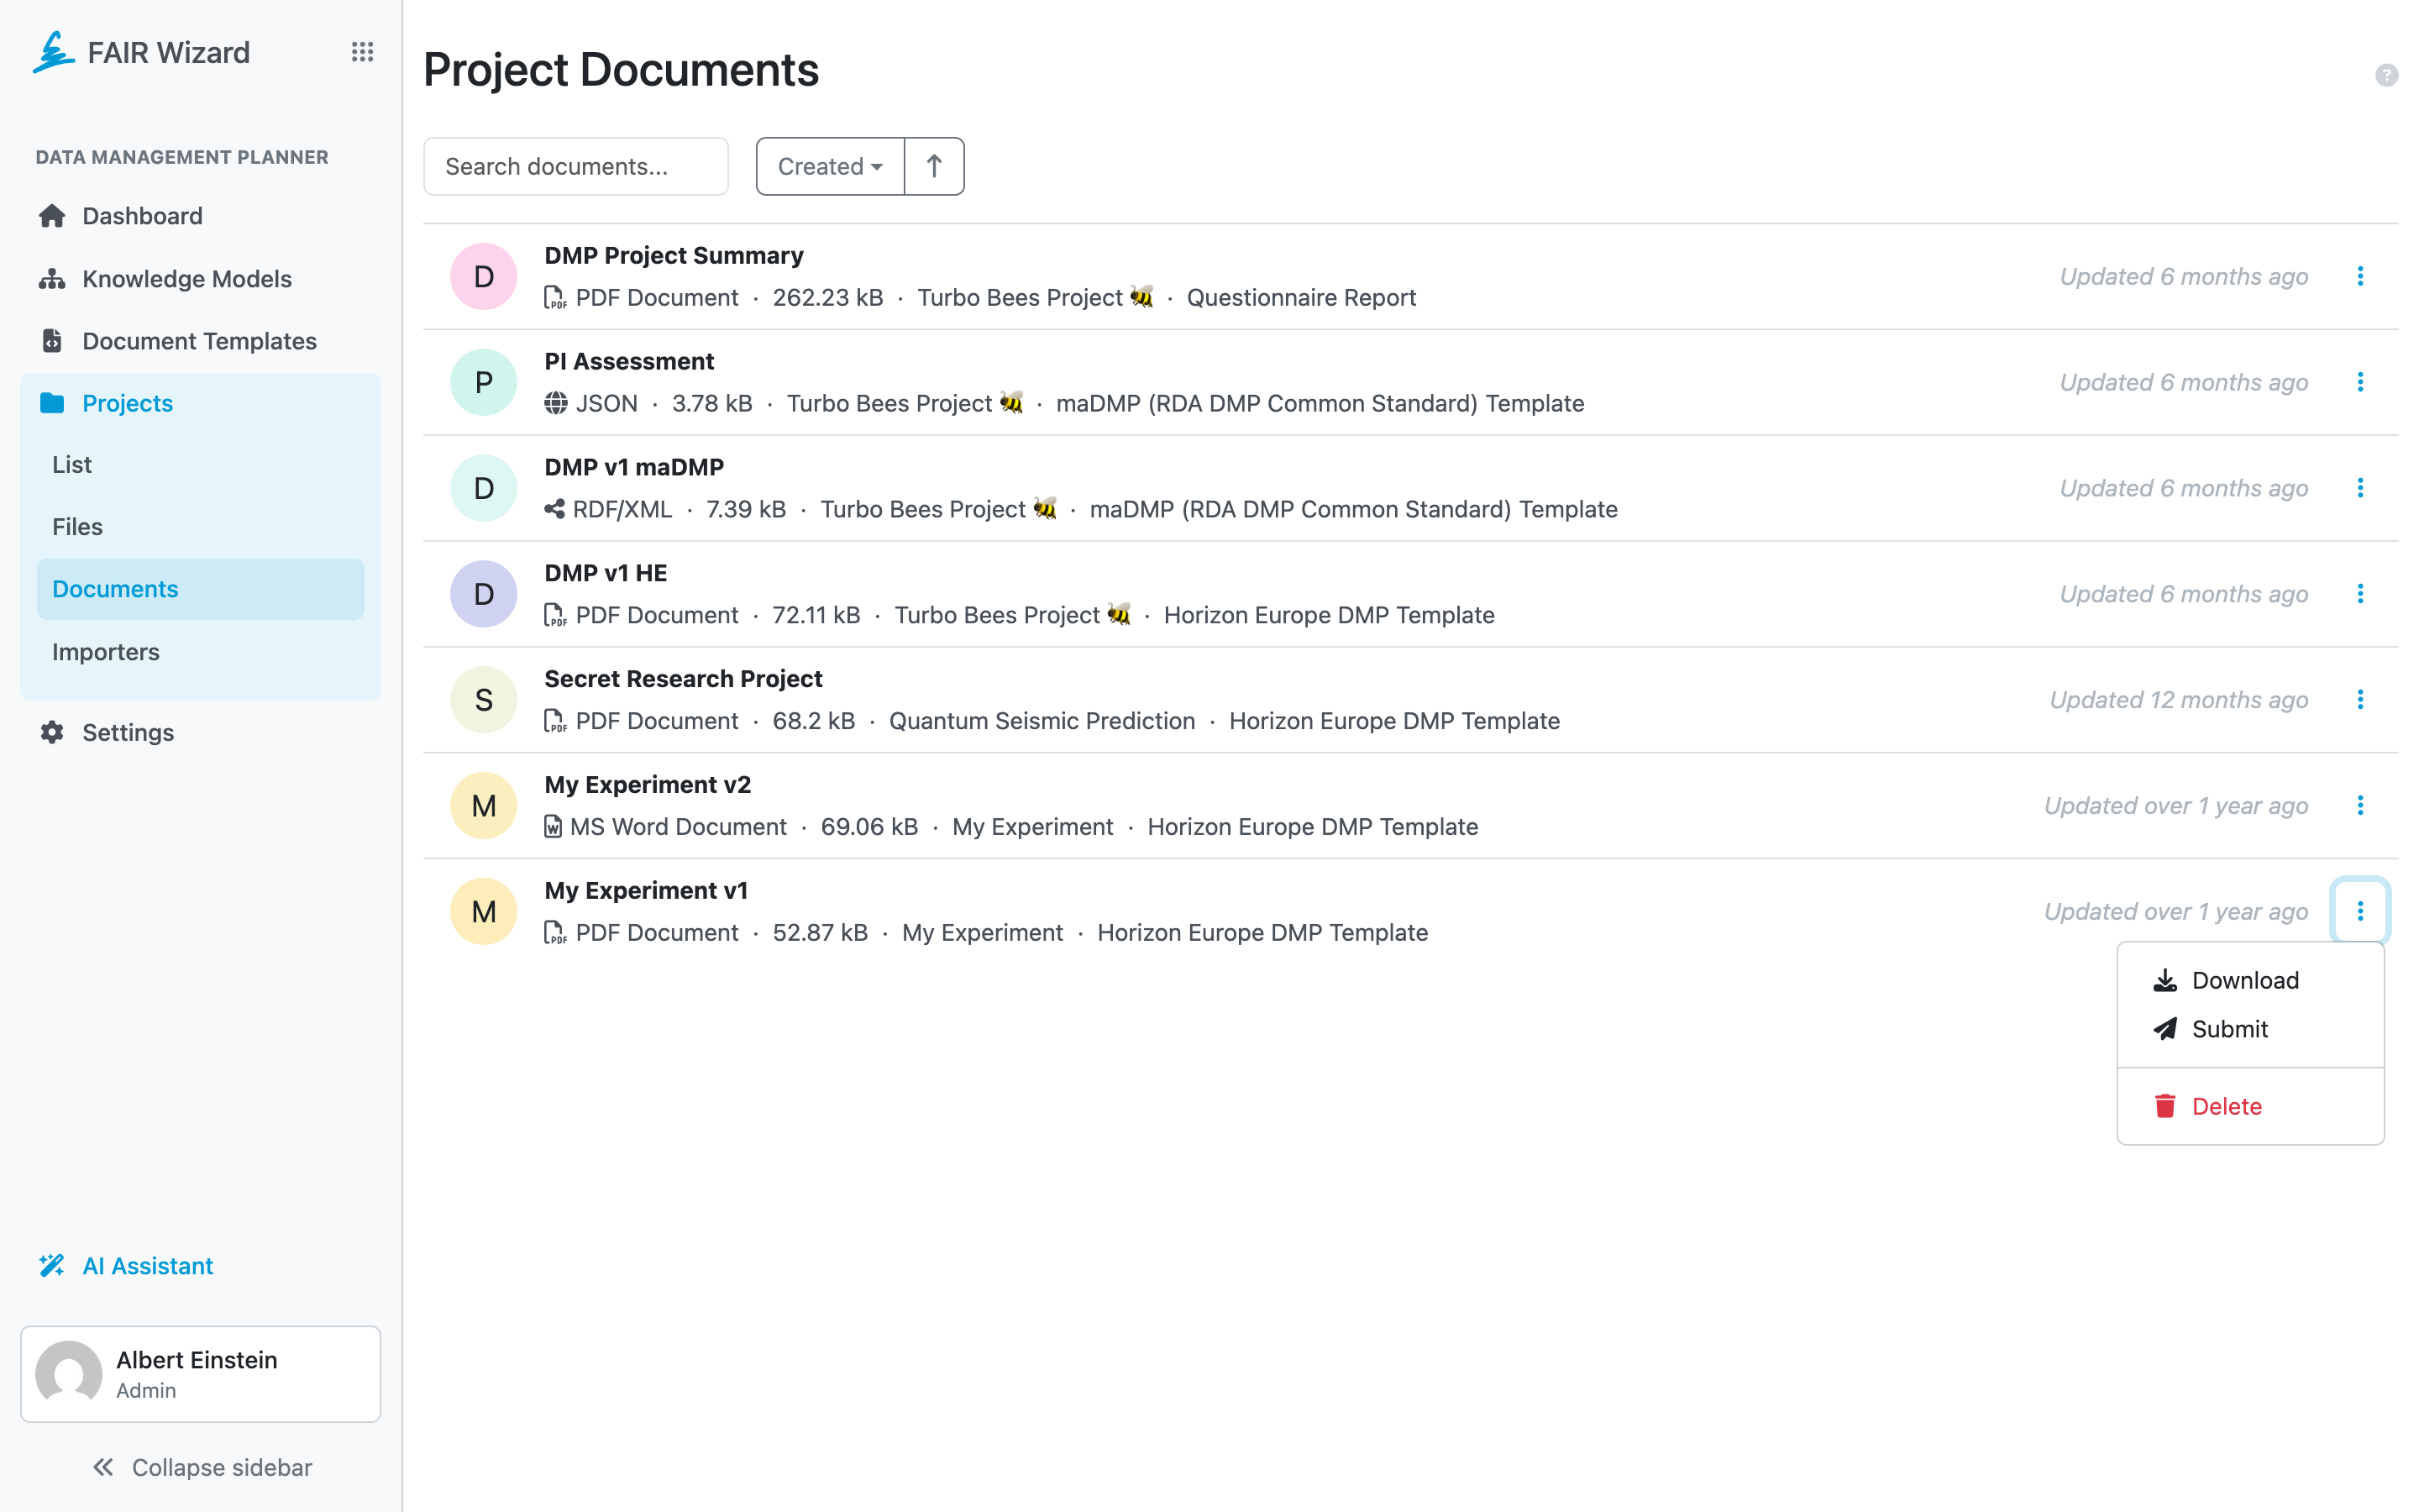Open the three-dot menu for DMP v1 HE

tap(2360, 594)
